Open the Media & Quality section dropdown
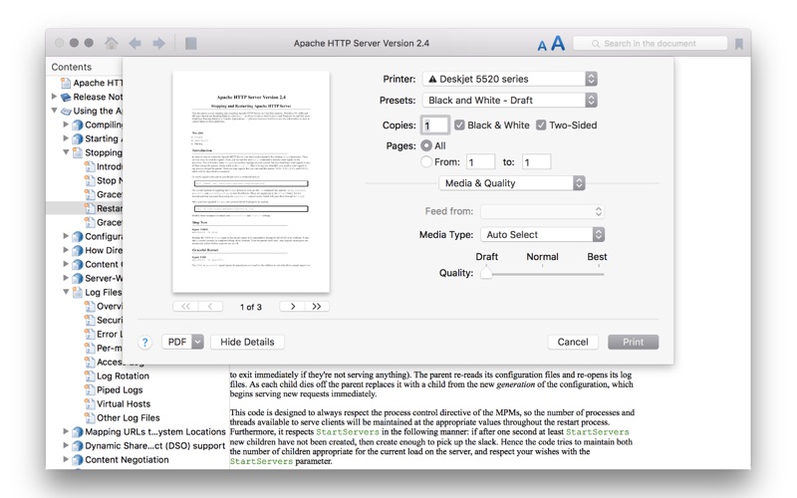This screenshot has height=498, width=797. (x=512, y=183)
